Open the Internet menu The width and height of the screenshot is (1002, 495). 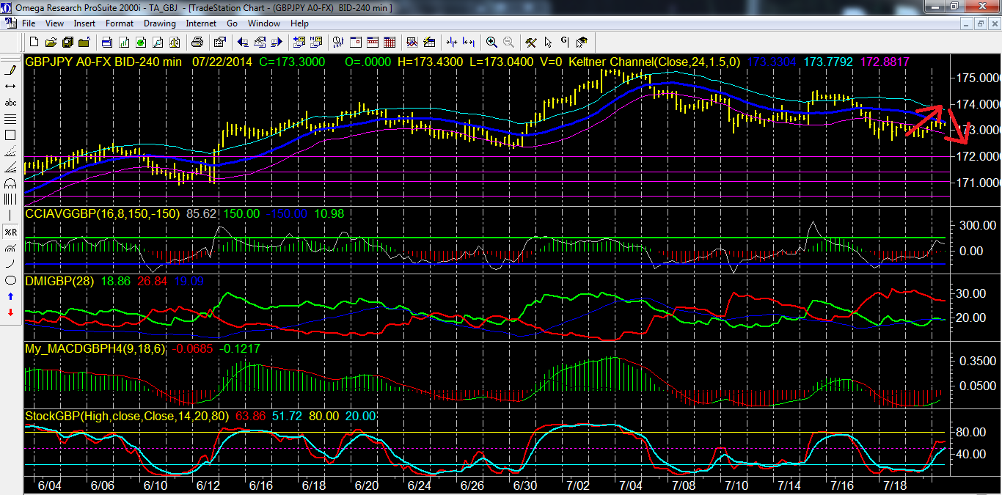(201, 23)
